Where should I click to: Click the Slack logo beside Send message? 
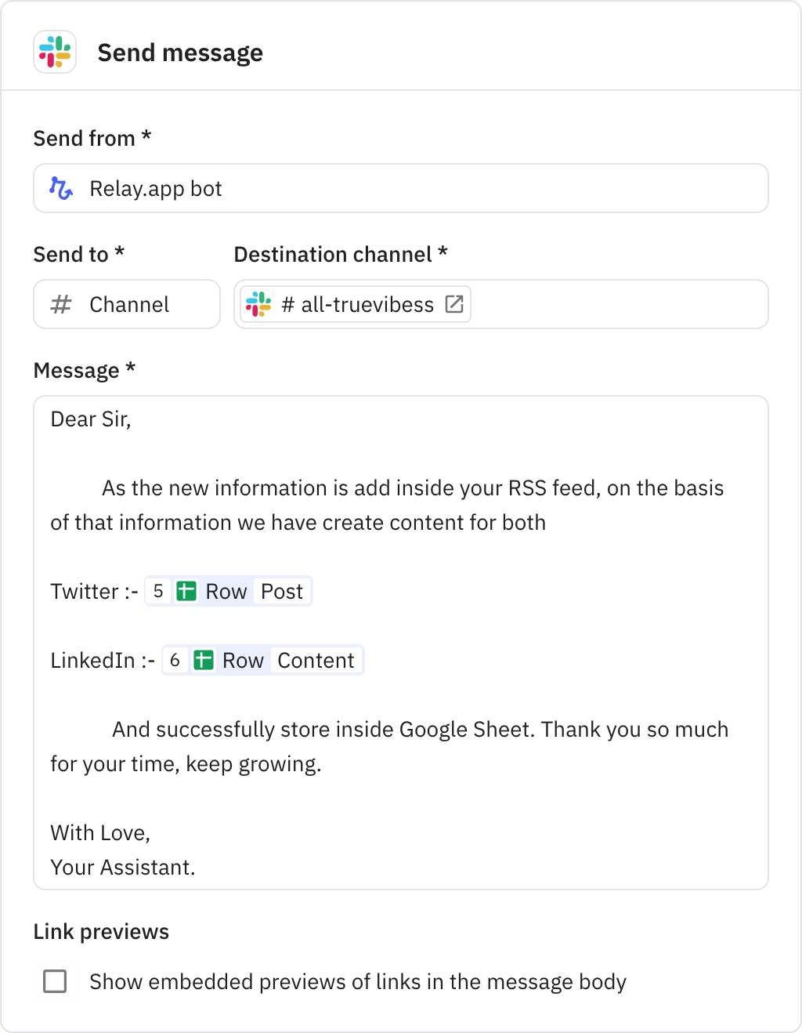55,53
